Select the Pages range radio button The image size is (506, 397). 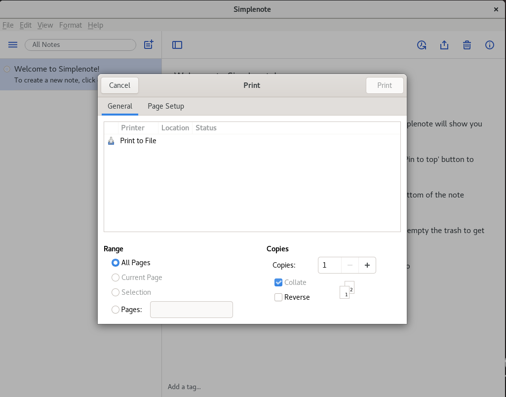(116, 310)
